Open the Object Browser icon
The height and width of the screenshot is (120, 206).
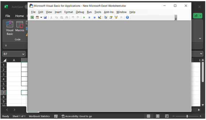[116, 17]
